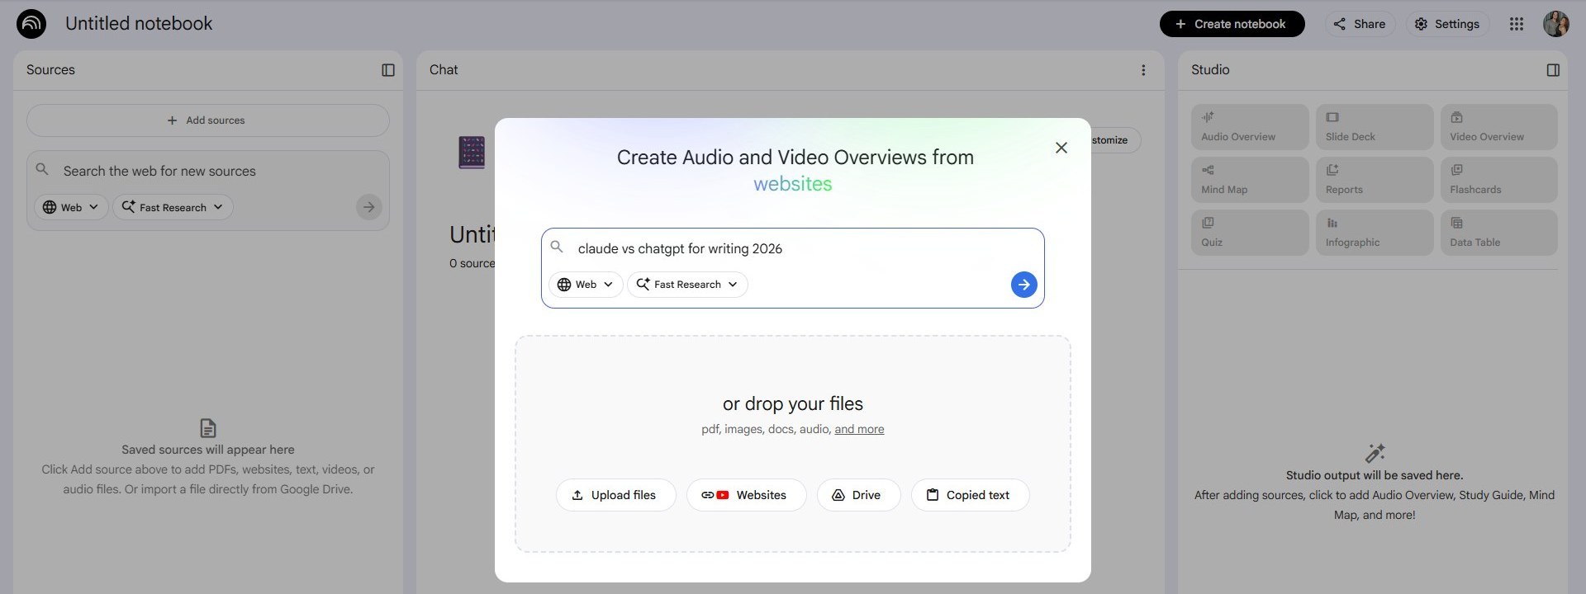Image resolution: width=1586 pixels, height=594 pixels.
Task: Expand the Web dropdown in dialog
Action: click(x=586, y=285)
